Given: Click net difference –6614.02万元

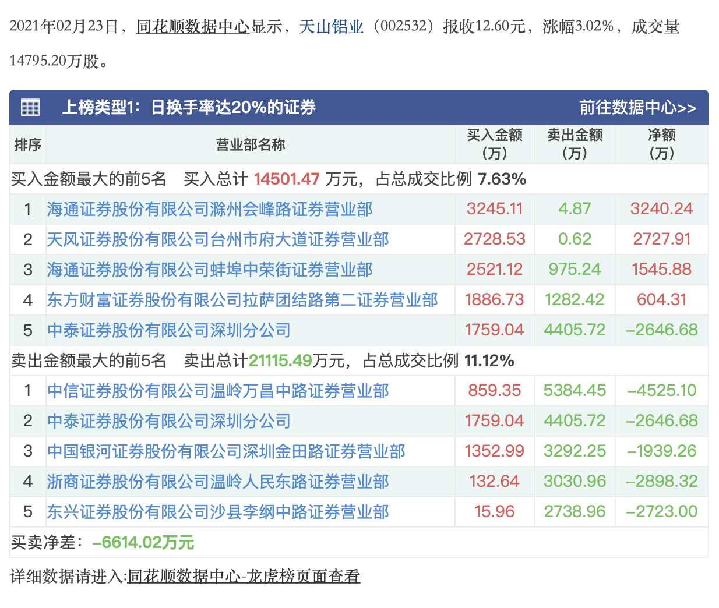Looking at the screenshot, I should (x=143, y=542).
